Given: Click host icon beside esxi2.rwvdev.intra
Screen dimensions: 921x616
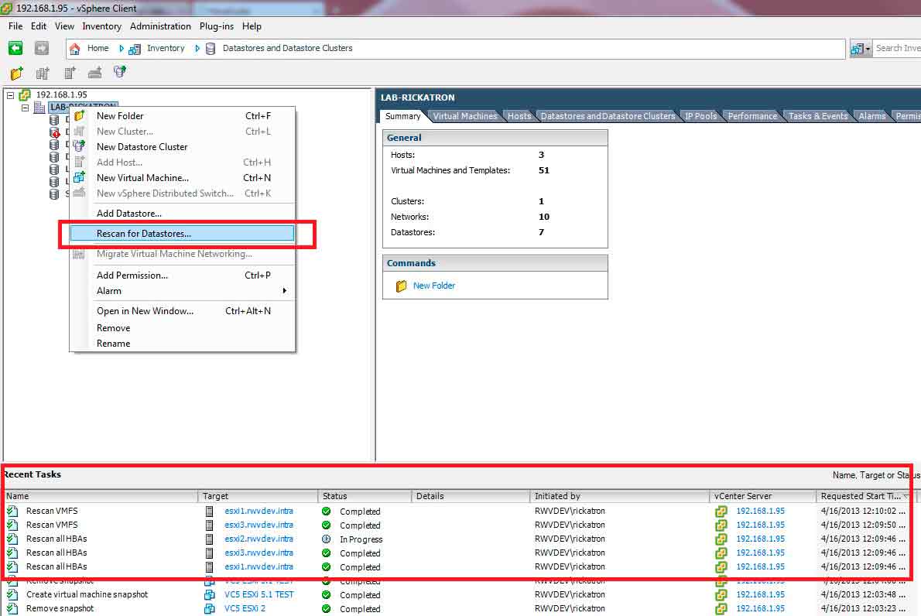Looking at the screenshot, I should point(209,539).
